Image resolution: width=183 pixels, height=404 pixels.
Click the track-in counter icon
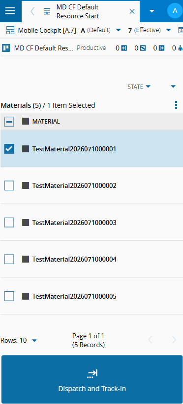[x=124, y=48]
